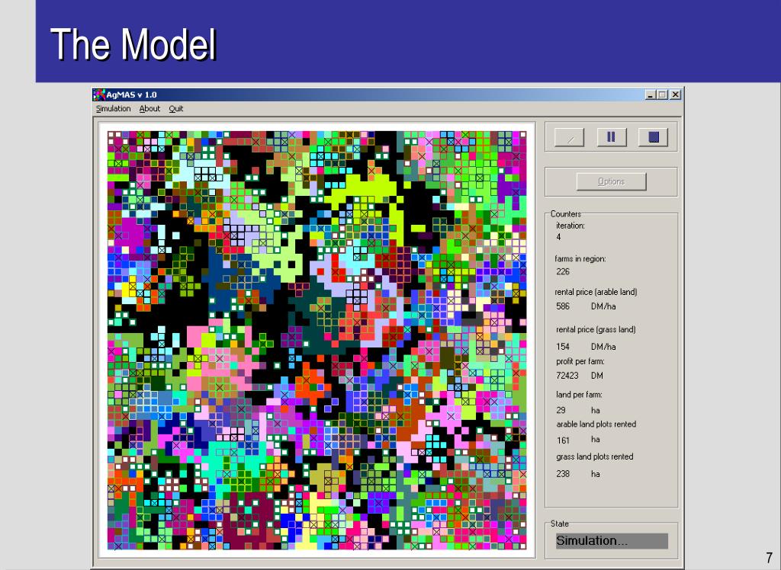Click the Counters group heading

coord(566,213)
